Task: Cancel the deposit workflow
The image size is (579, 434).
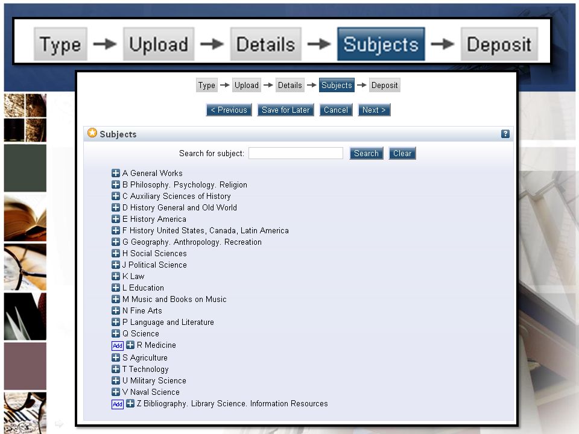Action: tap(336, 110)
